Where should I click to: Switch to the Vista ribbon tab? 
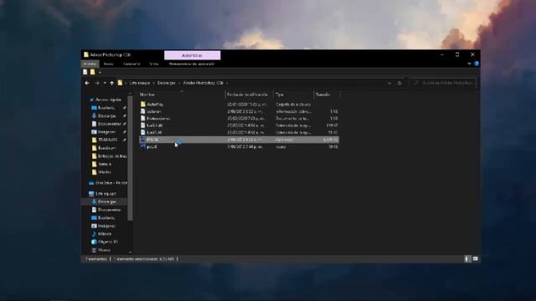(x=154, y=64)
